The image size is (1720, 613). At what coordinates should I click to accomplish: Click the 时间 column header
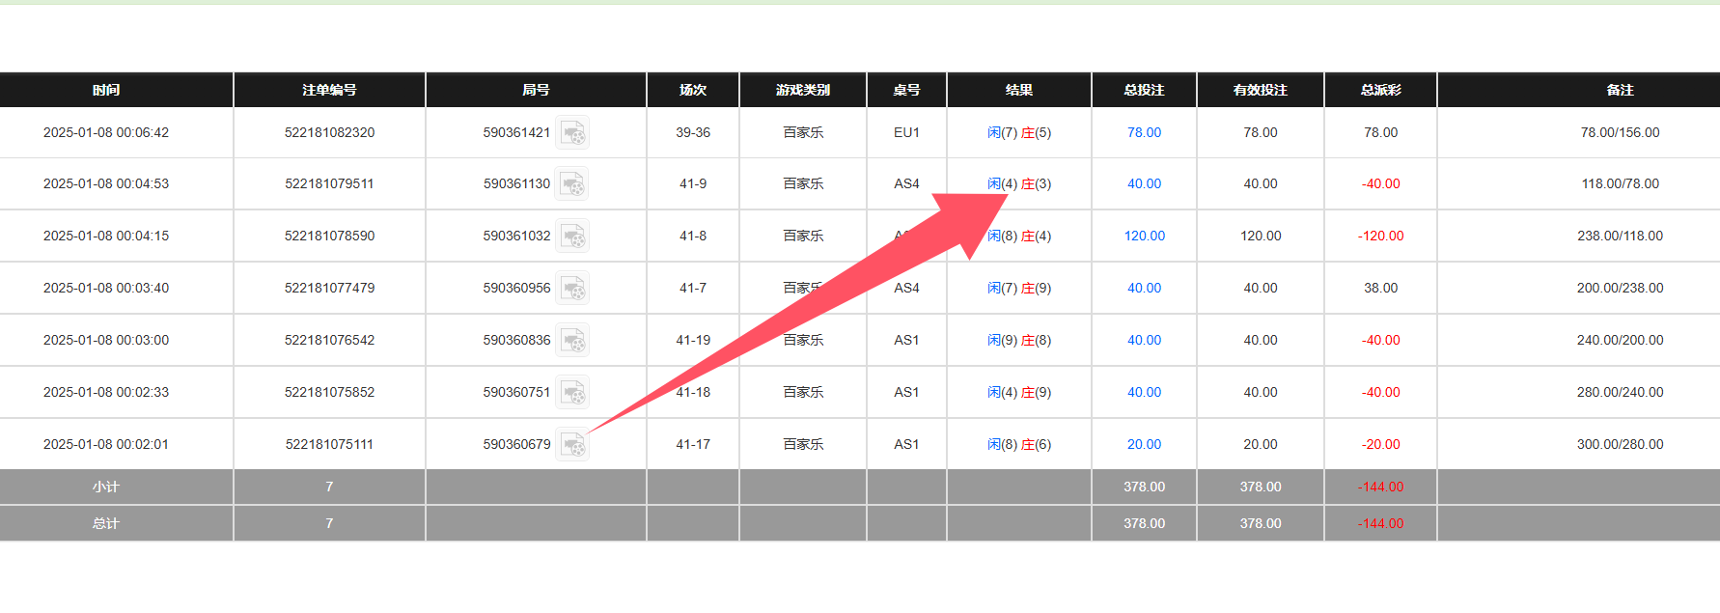click(106, 90)
